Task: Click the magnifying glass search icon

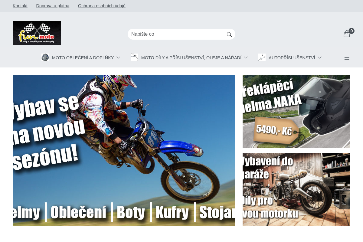Action: pyautogui.click(x=229, y=34)
